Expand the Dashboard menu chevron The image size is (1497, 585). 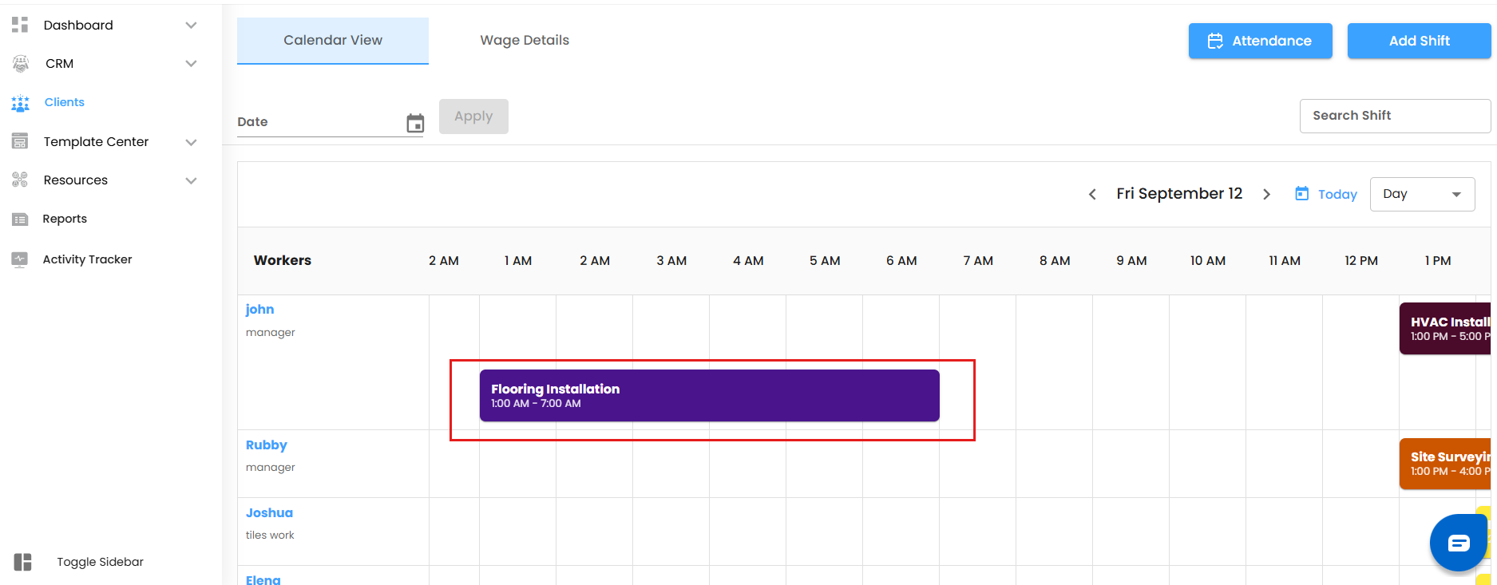pos(191,25)
